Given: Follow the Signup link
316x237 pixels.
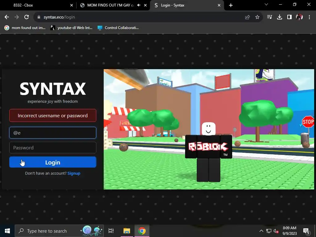Looking at the screenshot, I should click(74, 173).
